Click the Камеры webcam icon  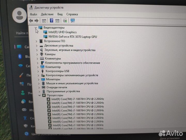[42, 54]
